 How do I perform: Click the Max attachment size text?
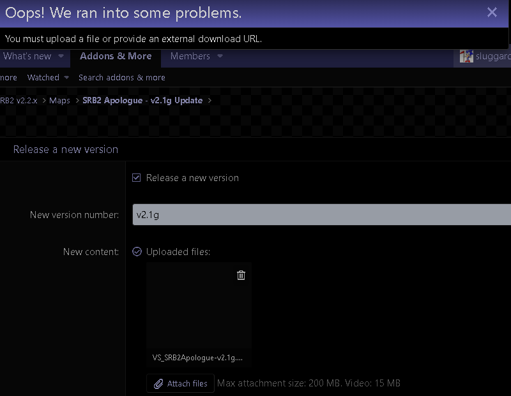click(309, 383)
